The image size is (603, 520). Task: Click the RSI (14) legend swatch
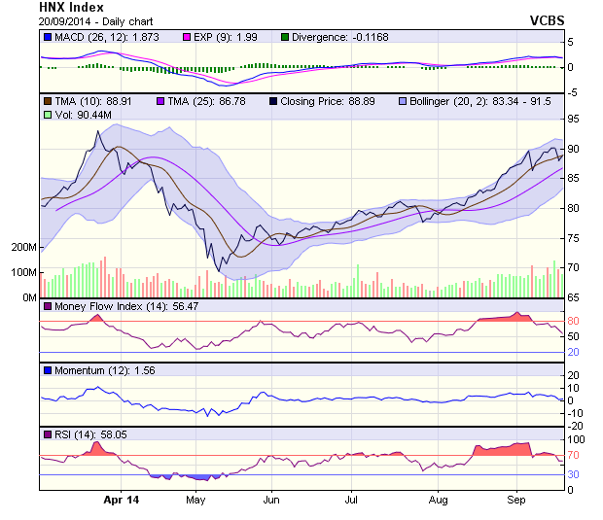pyautogui.click(x=47, y=433)
